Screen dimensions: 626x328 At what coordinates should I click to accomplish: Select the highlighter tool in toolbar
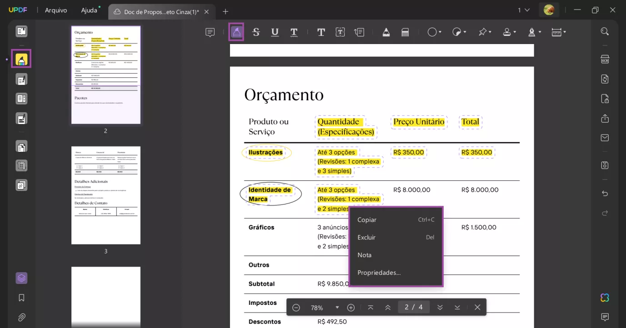click(x=236, y=32)
